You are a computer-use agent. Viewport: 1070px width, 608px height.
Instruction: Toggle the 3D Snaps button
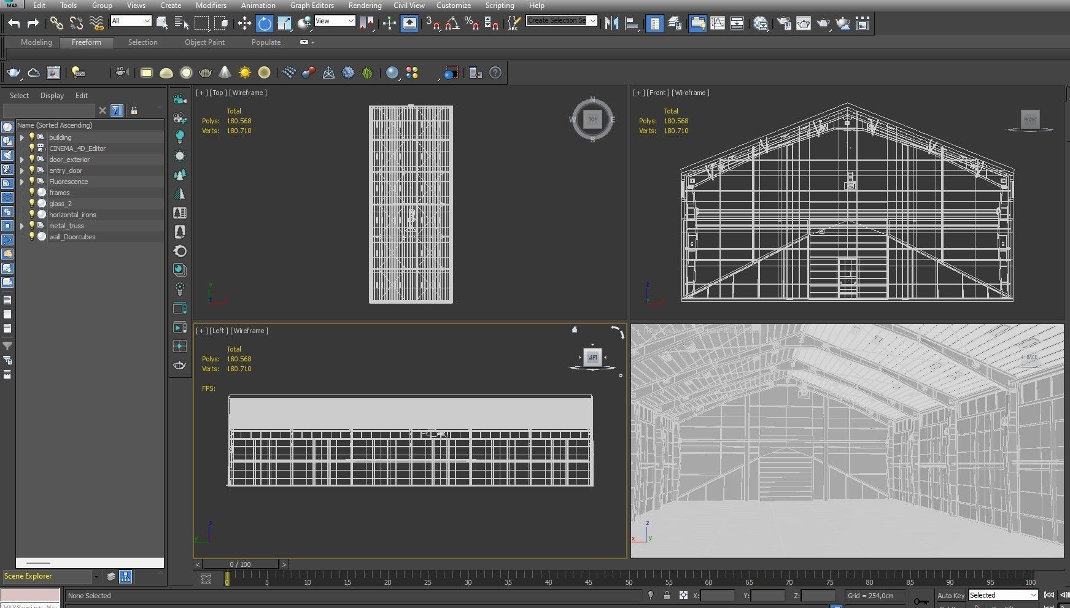(433, 23)
